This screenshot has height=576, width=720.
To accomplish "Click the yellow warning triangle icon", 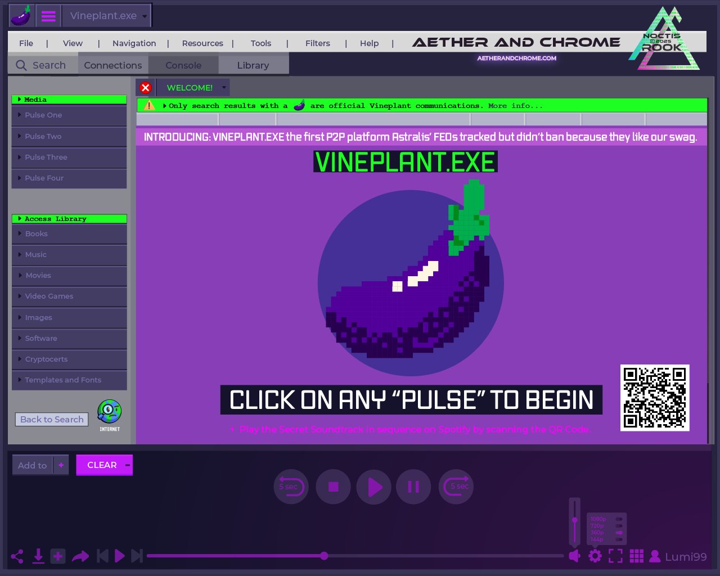I will [149, 105].
